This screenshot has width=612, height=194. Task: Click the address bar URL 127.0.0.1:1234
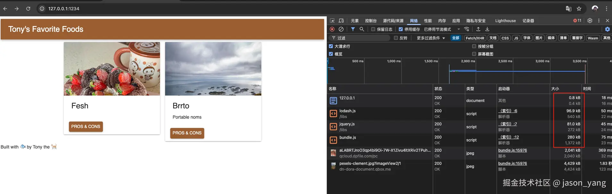pyautogui.click(x=64, y=9)
